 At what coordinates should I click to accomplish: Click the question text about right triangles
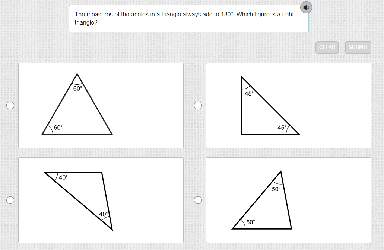(184, 18)
